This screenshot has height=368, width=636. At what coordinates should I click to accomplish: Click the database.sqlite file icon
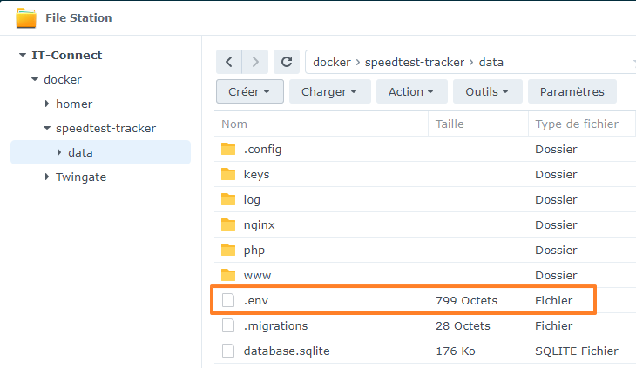pos(228,351)
